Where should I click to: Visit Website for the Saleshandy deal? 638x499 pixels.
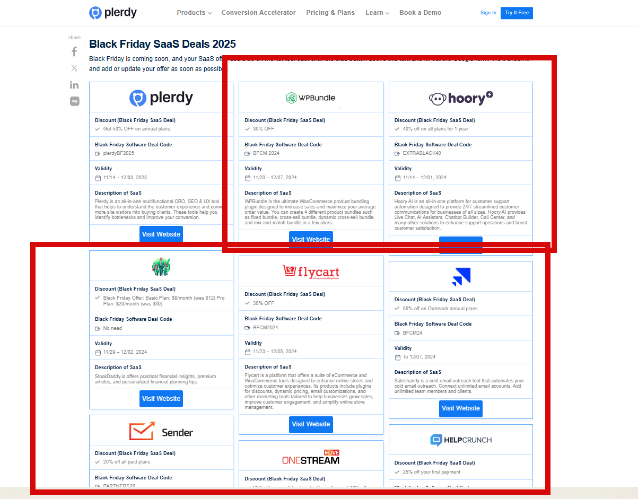point(461,408)
